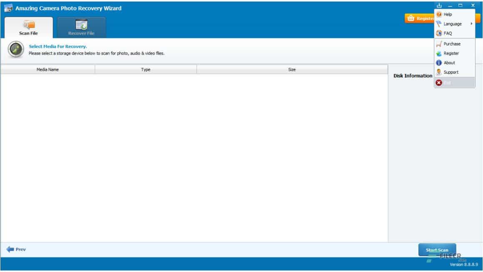Switch to the Recover File tab
Viewport: 483px width, 272px height.
pos(81,28)
